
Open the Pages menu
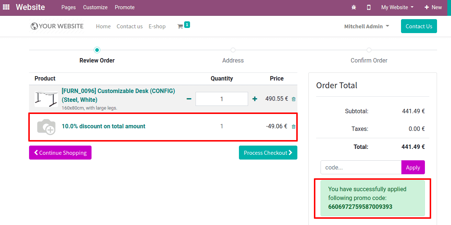coord(69,7)
